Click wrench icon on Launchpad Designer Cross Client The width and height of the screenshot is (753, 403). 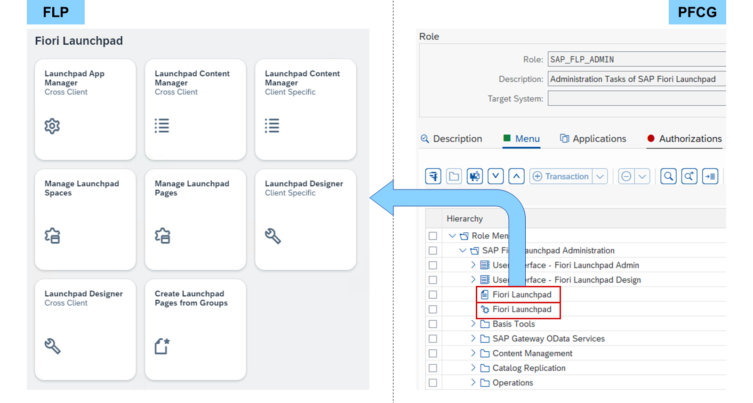click(x=52, y=346)
